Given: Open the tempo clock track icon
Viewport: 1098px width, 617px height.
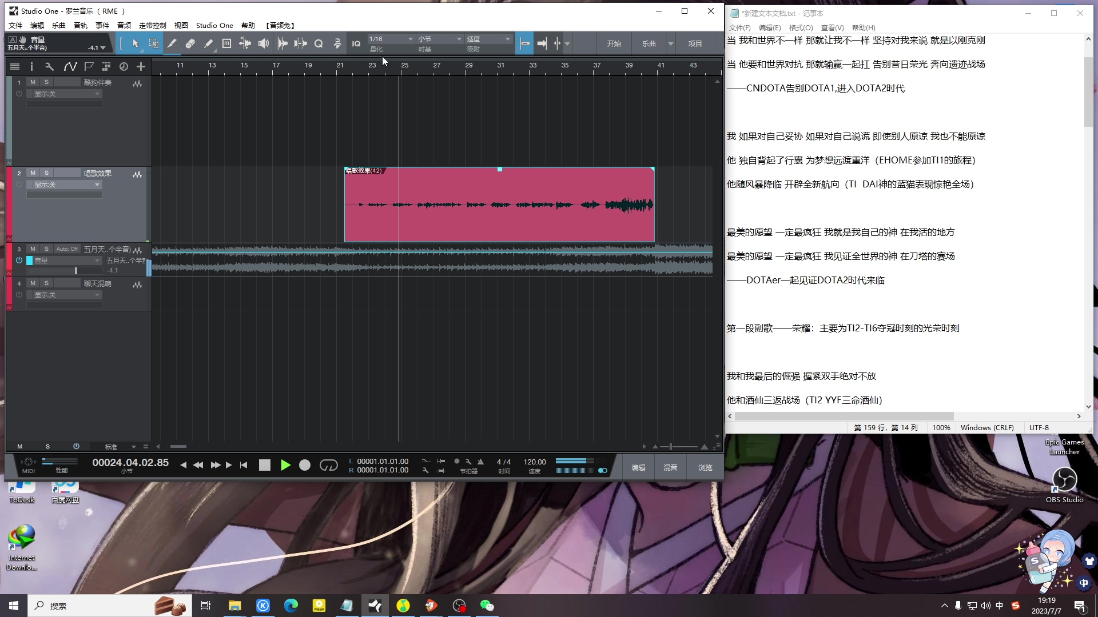Looking at the screenshot, I should (x=124, y=67).
